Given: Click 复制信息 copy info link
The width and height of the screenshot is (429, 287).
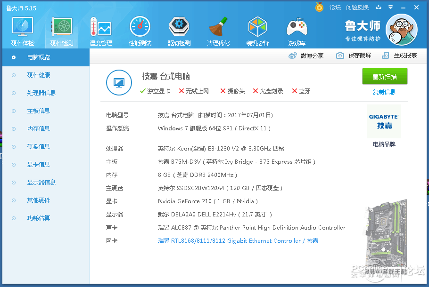Looking at the screenshot, I should pyautogui.click(x=384, y=92).
